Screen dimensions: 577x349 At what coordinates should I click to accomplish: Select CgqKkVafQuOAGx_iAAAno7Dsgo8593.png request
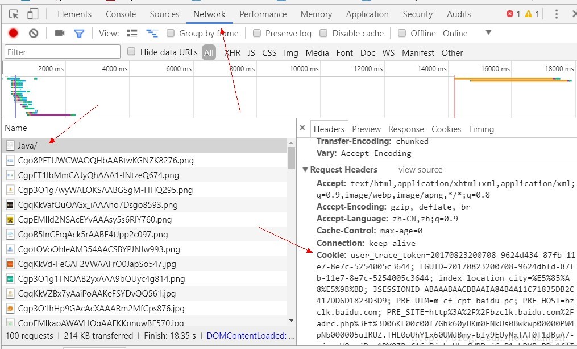144,205
